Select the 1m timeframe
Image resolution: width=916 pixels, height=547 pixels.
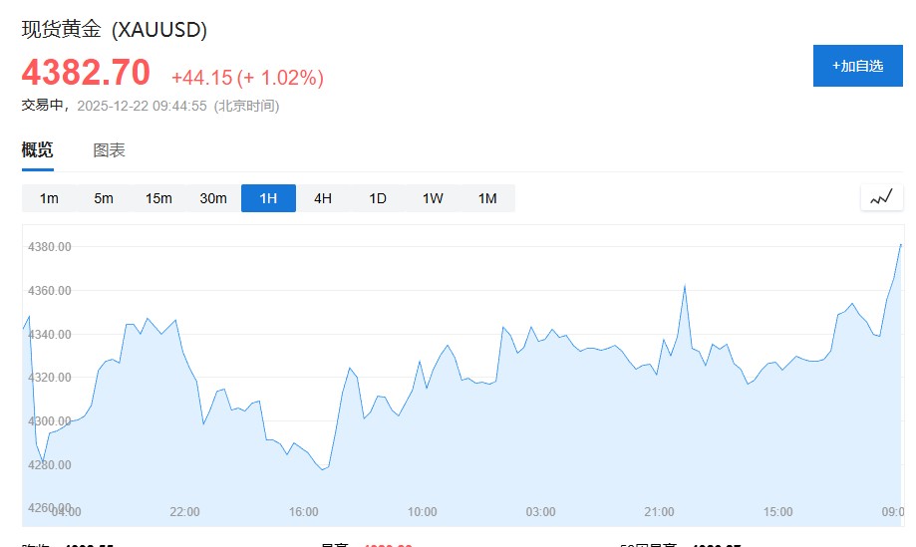click(x=49, y=198)
